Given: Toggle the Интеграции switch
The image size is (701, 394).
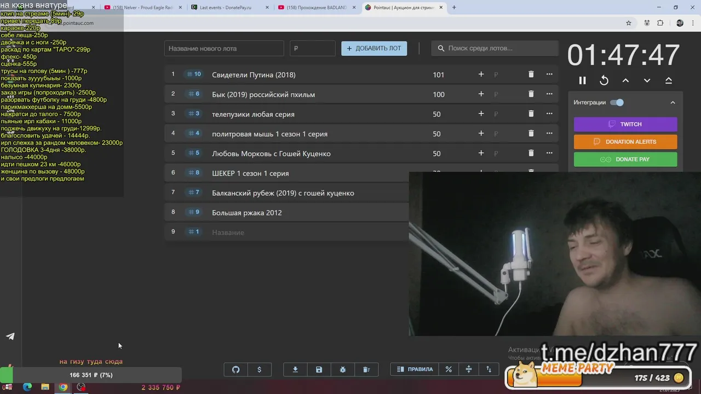Looking at the screenshot, I should pos(617,102).
